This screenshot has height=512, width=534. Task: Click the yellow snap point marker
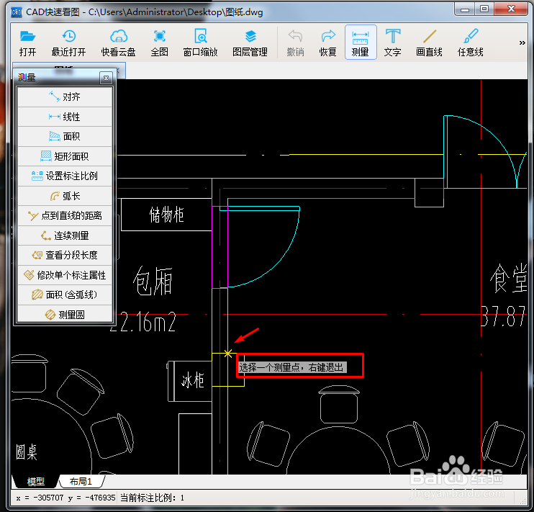228,354
